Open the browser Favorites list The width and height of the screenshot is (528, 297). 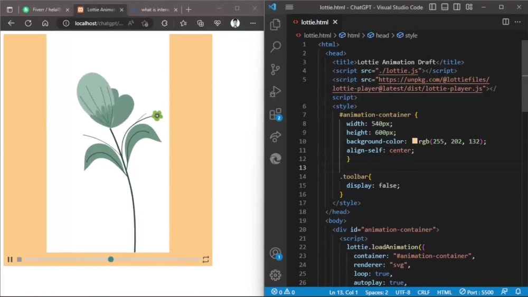pyautogui.click(x=183, y=23)
